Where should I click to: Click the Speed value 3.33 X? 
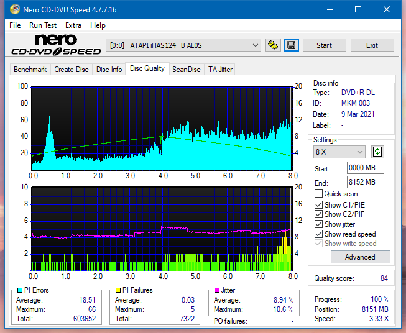[379, 319]
